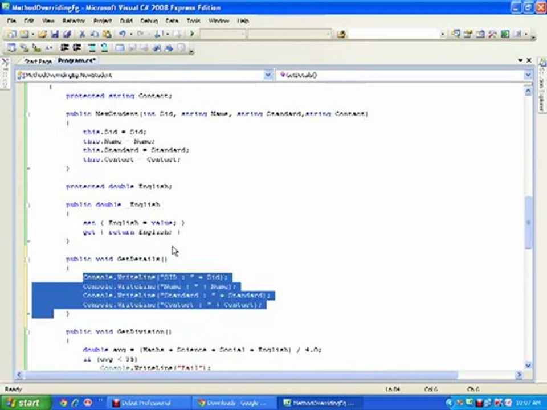Open the Properties Window toolbar icon
This screenshot has height=410, width=547.
point(468,34)
